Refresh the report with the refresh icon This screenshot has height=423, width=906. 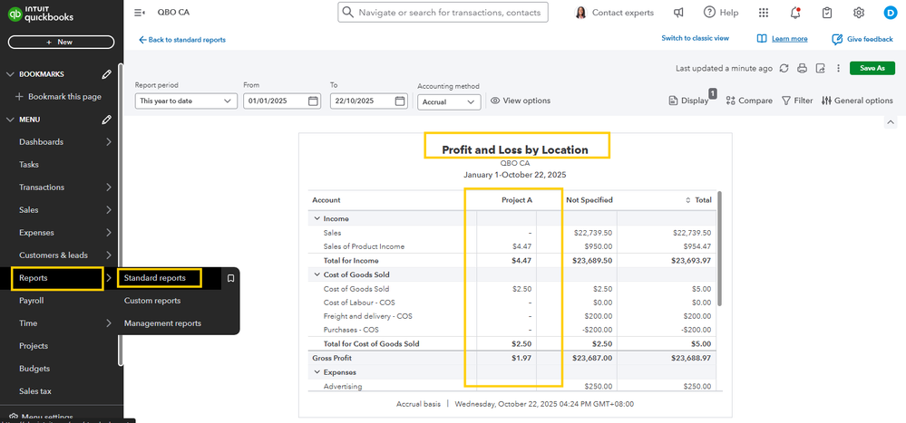[784, 68]
